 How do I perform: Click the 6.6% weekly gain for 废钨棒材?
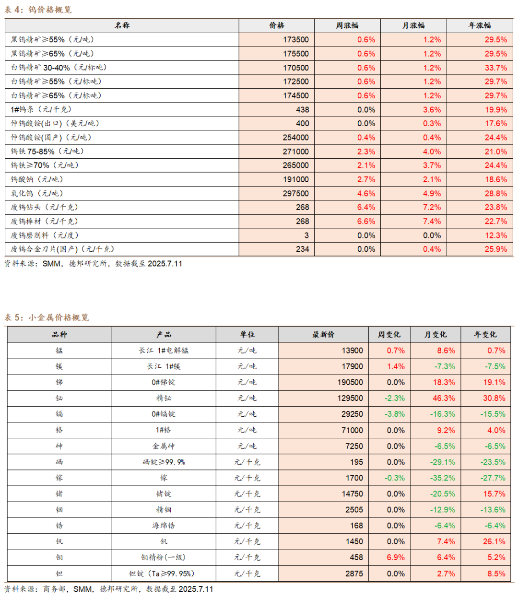click(347, 221)
